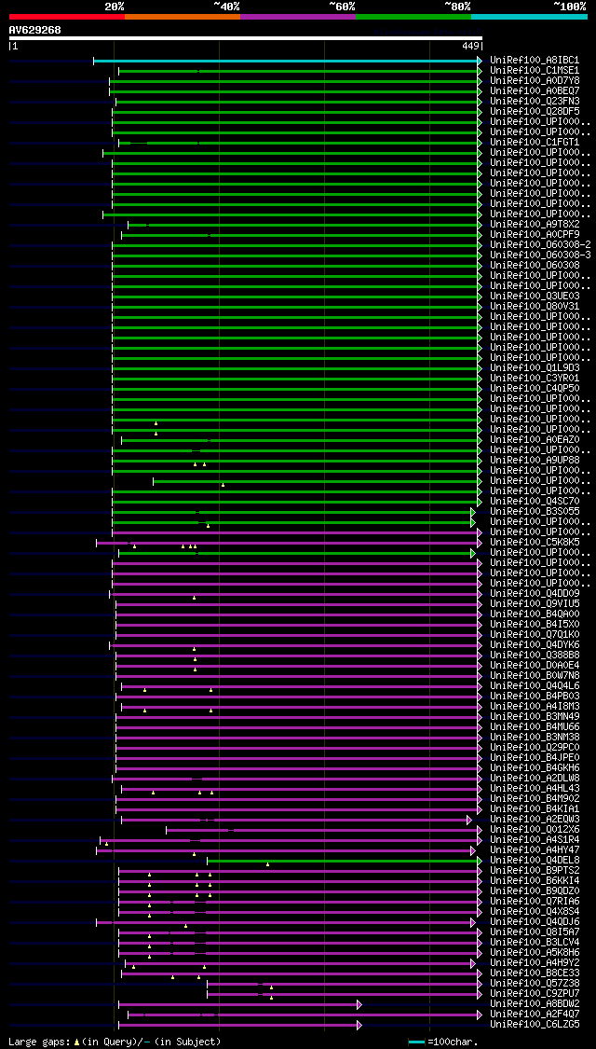Open the UniRef100_A8IBC1 hit label

coord(535,60)
